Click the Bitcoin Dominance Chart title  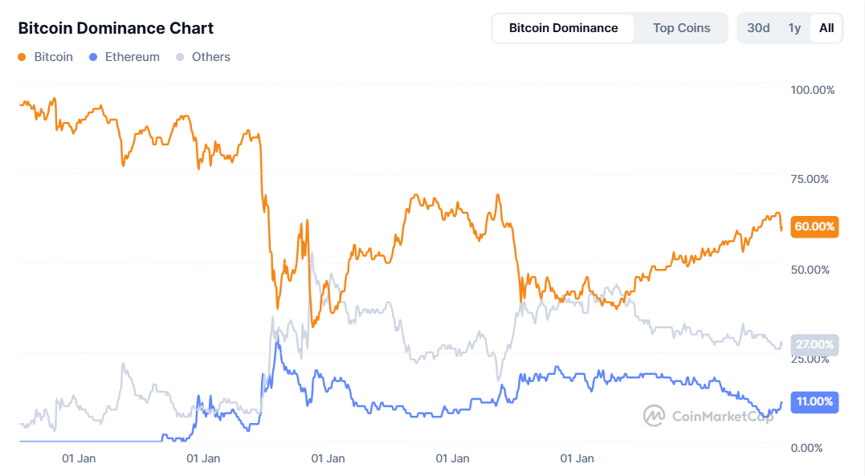115,28
